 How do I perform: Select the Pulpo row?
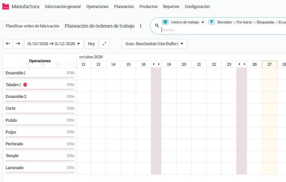pyautogui.click(x=40, y=133)
